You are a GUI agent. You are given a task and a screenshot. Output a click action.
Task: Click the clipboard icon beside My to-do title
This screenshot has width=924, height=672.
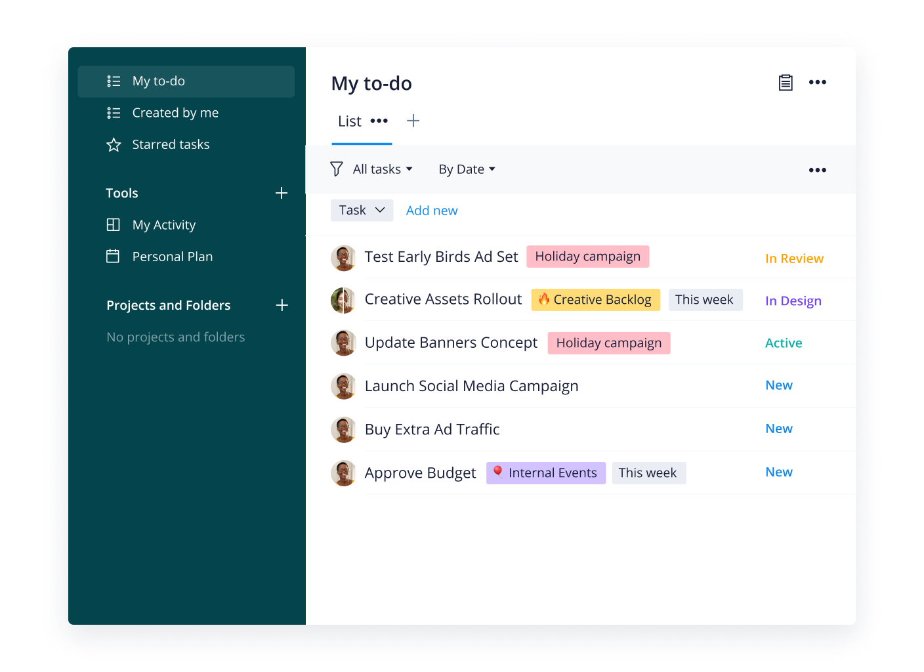coord(786,83)
